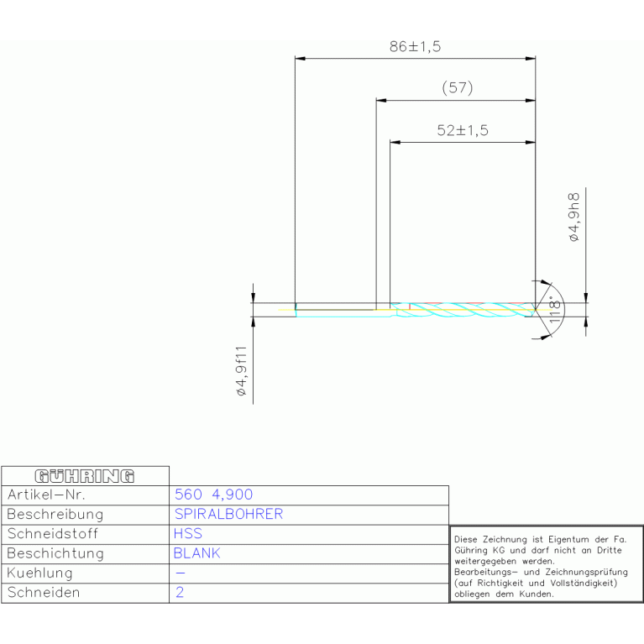Click the BLANK coating value
Screen dimensions: 644x644
tap(197, 553)
